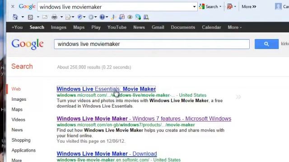Screen dimensions: 289x162
Task: Open Documents in the black Google bar
Action: [183, 27]
